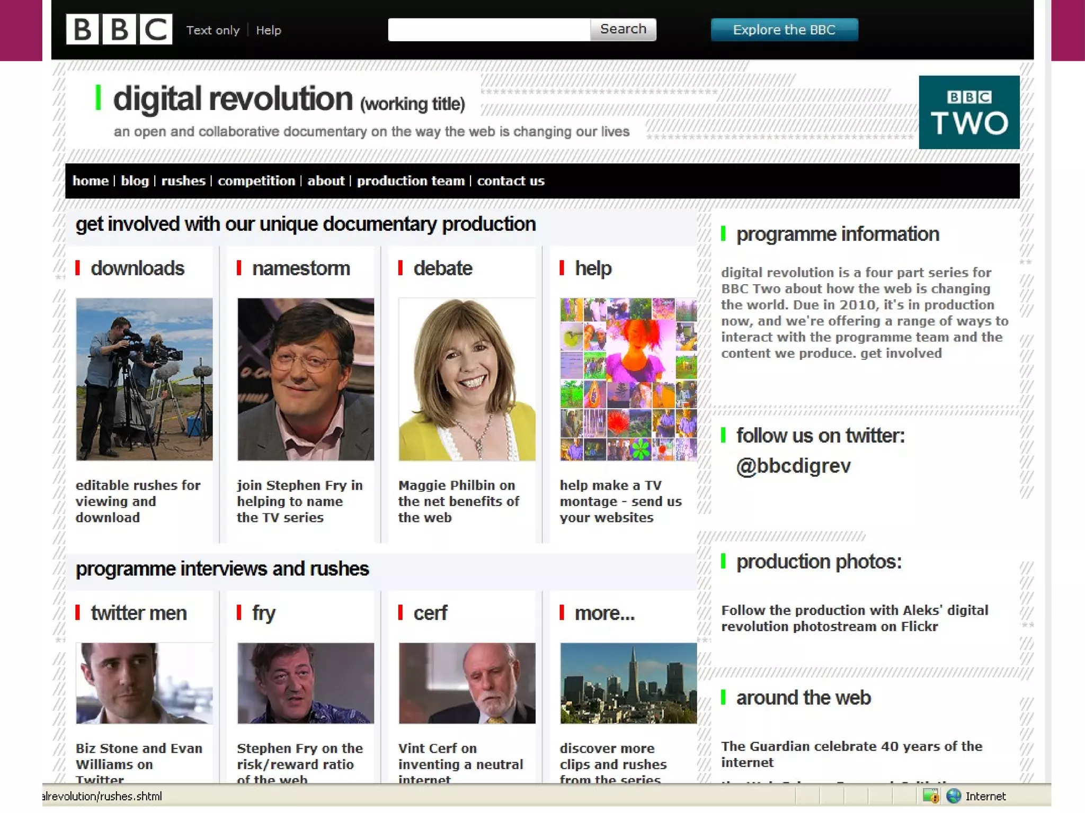Click the Explore the BBC button
Viewport: 1085px width, 813px height.
click(x=784, y=30)
